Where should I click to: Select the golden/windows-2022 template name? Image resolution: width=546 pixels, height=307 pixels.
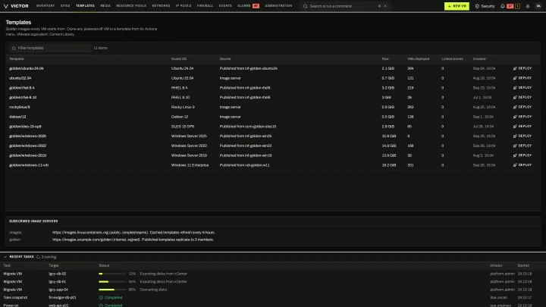pyautogui.click(x=27, y=146)
